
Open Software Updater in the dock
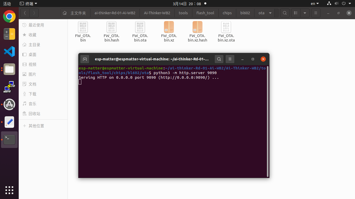9,104
